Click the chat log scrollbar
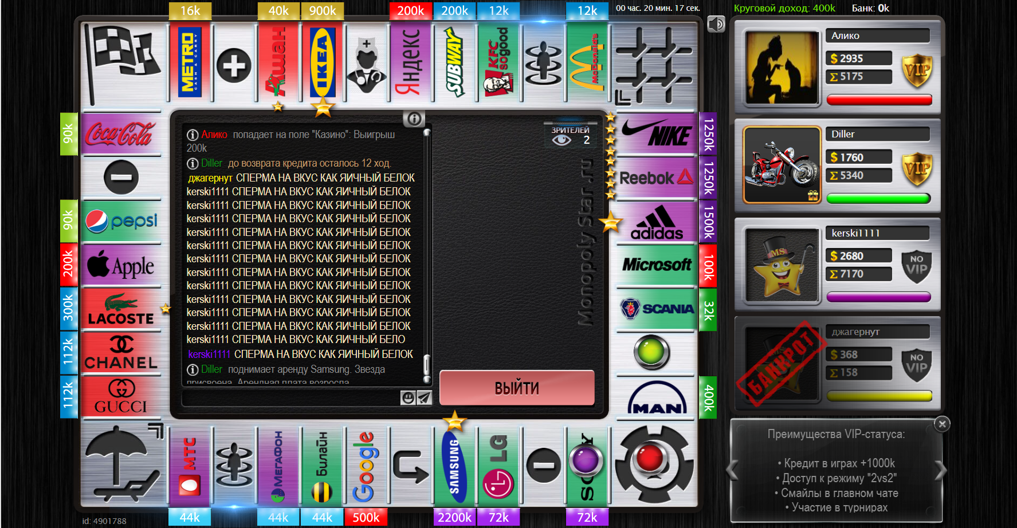This screenshot has height=528, width=1017. tap(426, 255)
